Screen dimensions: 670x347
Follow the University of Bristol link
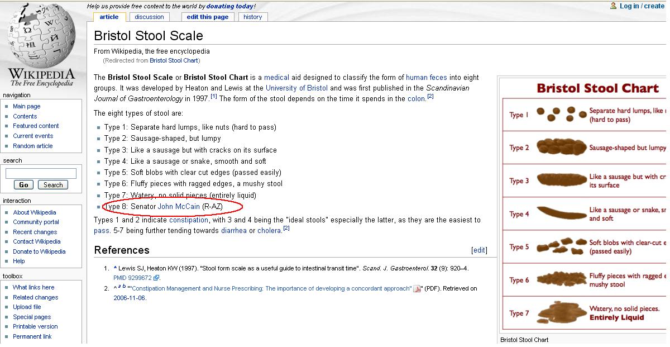[x=296, y=88]
